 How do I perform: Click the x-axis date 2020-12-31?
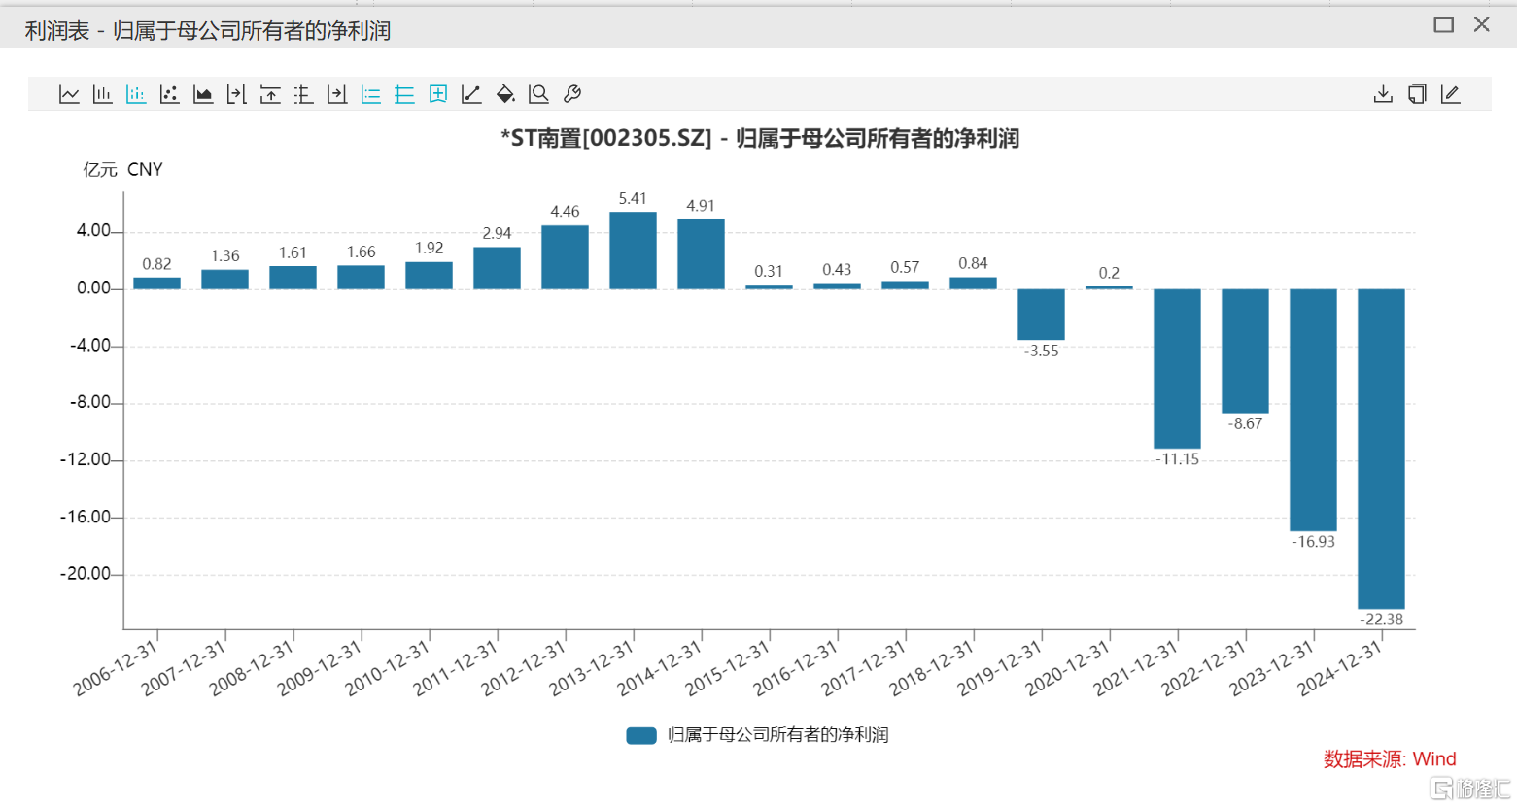click(x=1067, y=669)
